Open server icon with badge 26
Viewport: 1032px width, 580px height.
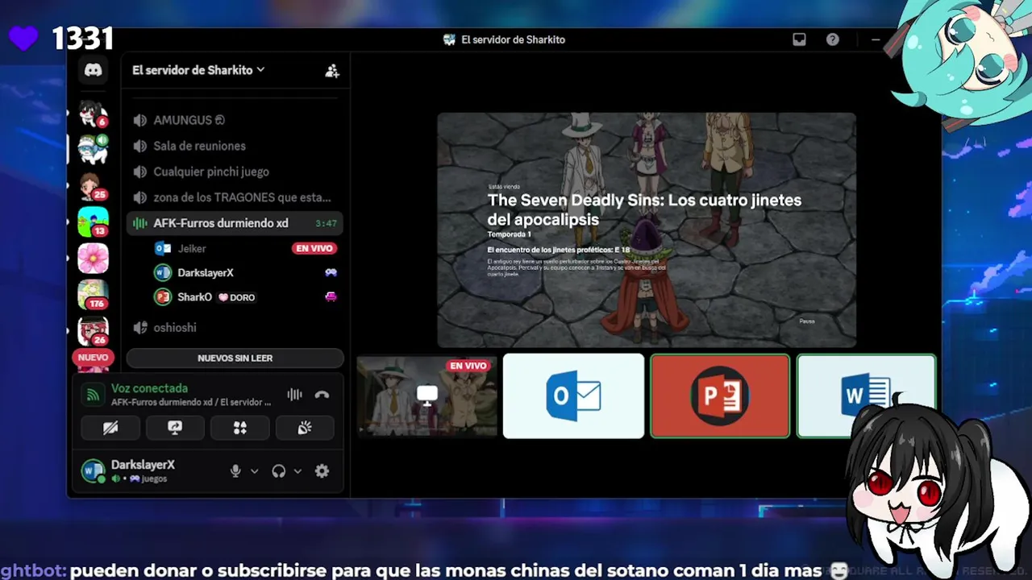93,330
